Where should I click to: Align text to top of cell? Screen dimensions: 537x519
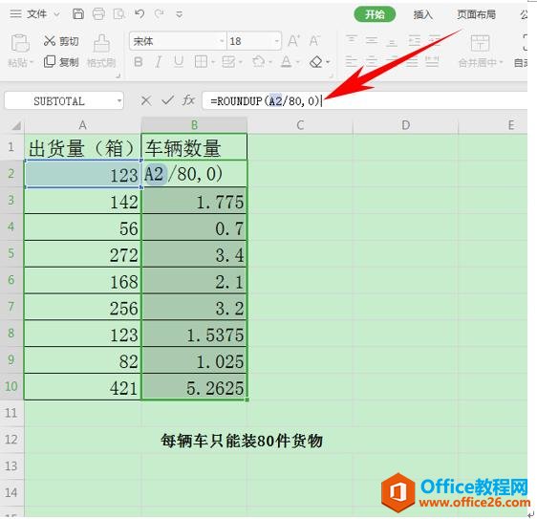pyautogui.click(x=351, y=41)
